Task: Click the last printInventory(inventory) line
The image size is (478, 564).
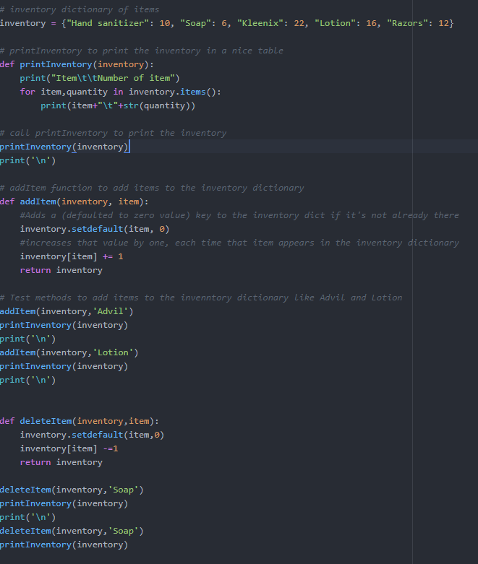Action: (x=64, y=545)
